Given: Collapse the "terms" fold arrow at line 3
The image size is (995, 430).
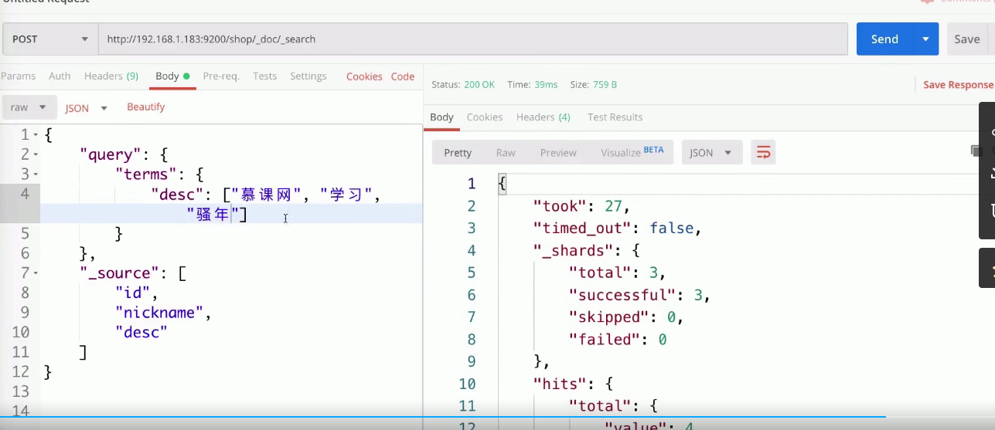Looking at the screenshot, I should point(36,174).
